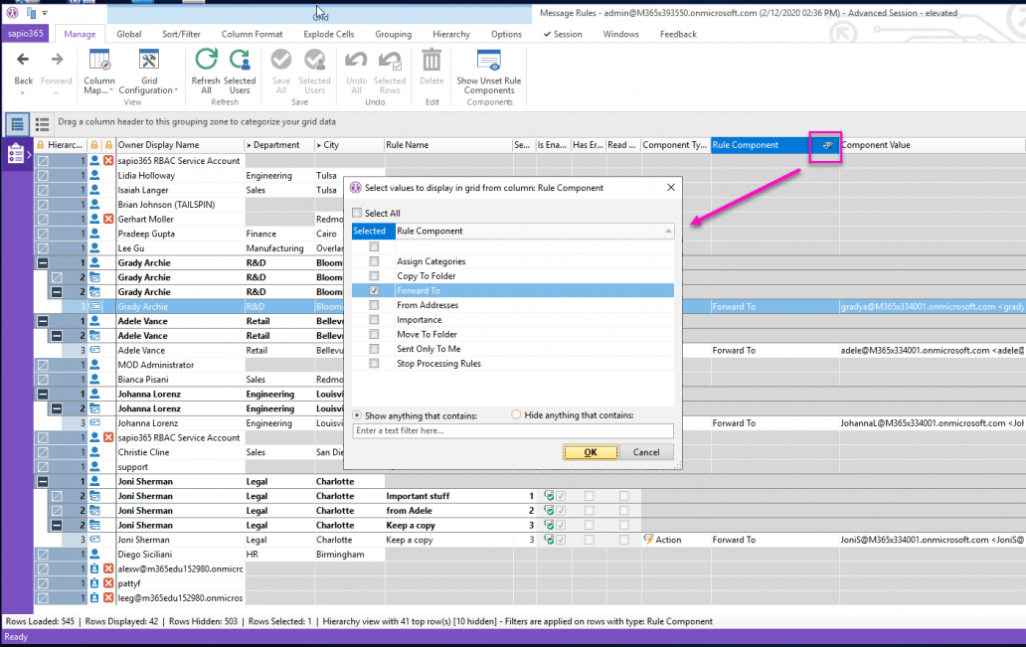
Task: Collapse the top-level Joni Sherman row
Action: point(43,481)
